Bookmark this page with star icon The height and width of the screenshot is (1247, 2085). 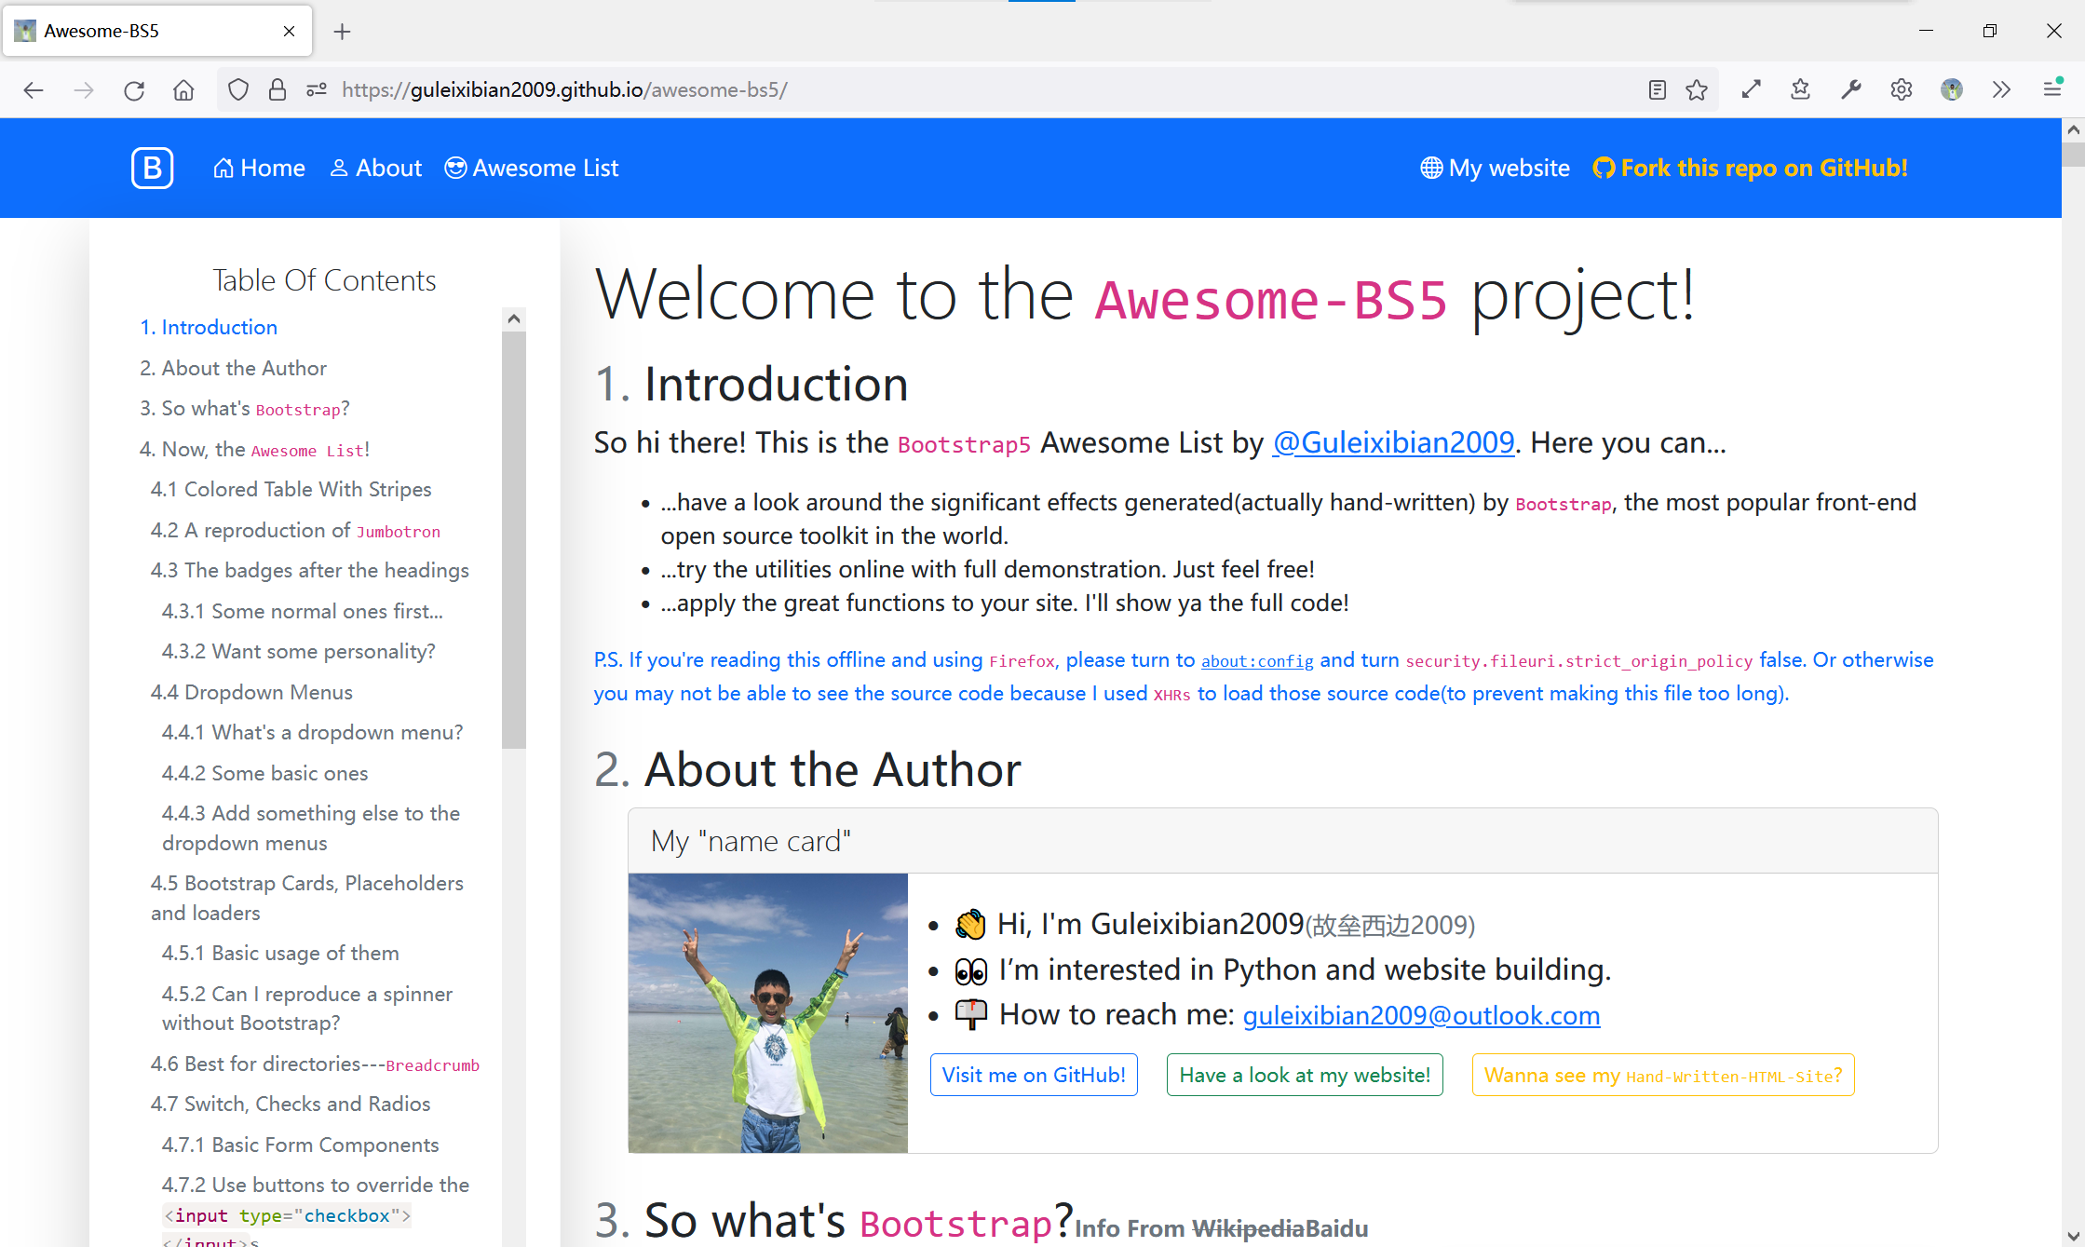point(1697,89)
